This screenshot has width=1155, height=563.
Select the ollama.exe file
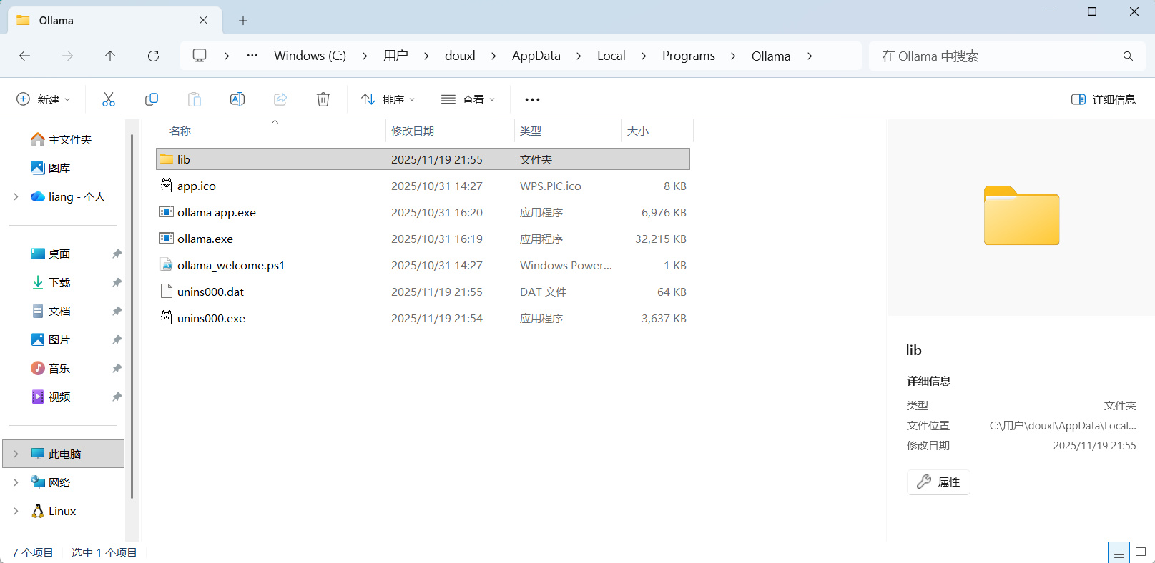tap(423, 239)
